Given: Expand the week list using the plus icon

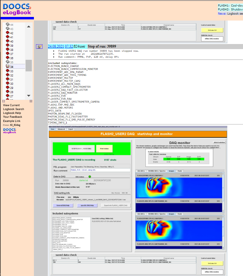Looking at the screenshot, I should [31, 101].
